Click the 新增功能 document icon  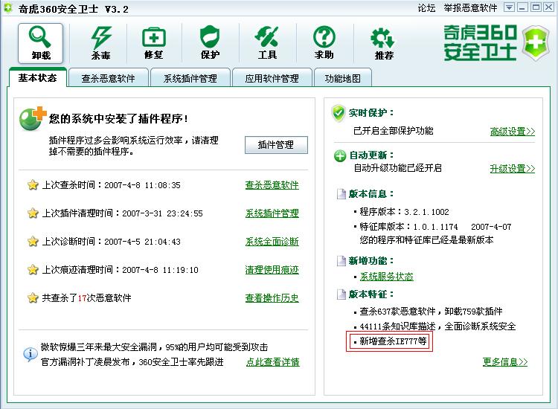coord(341,261)
